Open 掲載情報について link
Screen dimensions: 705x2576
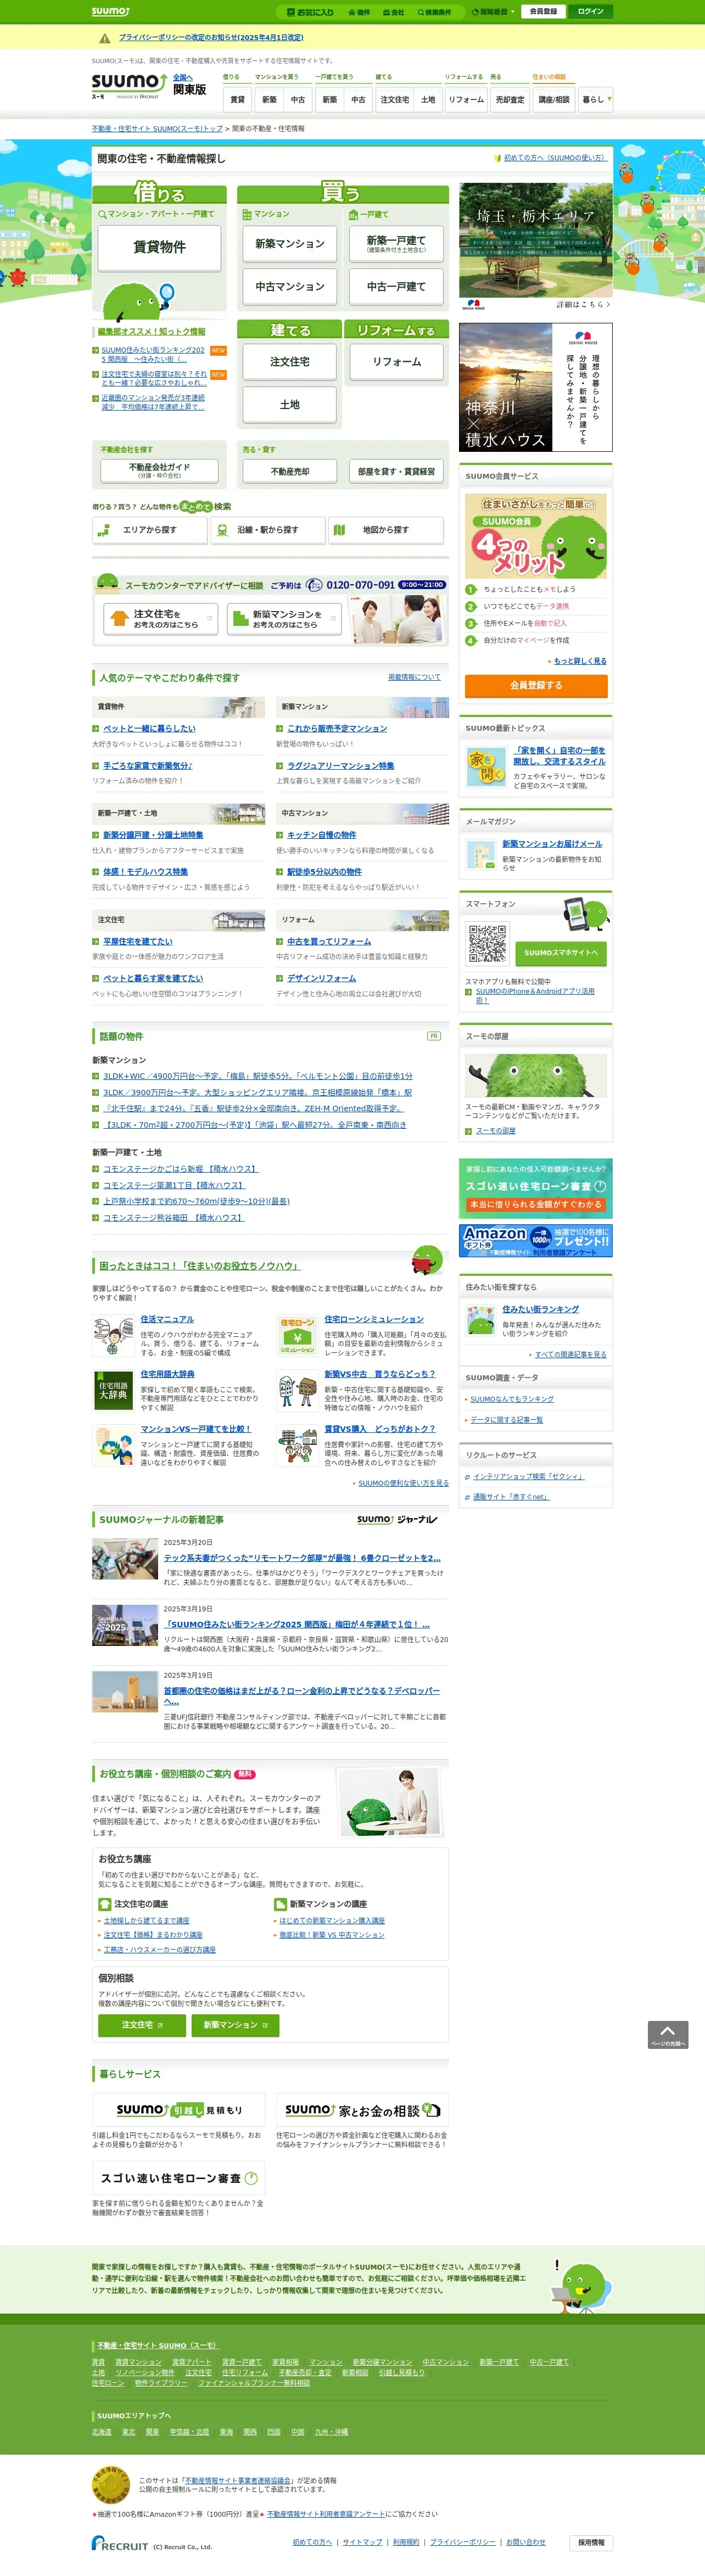point(414,677)
